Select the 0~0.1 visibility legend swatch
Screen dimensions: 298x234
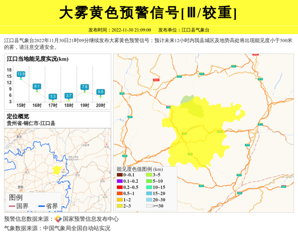[119, 175]
